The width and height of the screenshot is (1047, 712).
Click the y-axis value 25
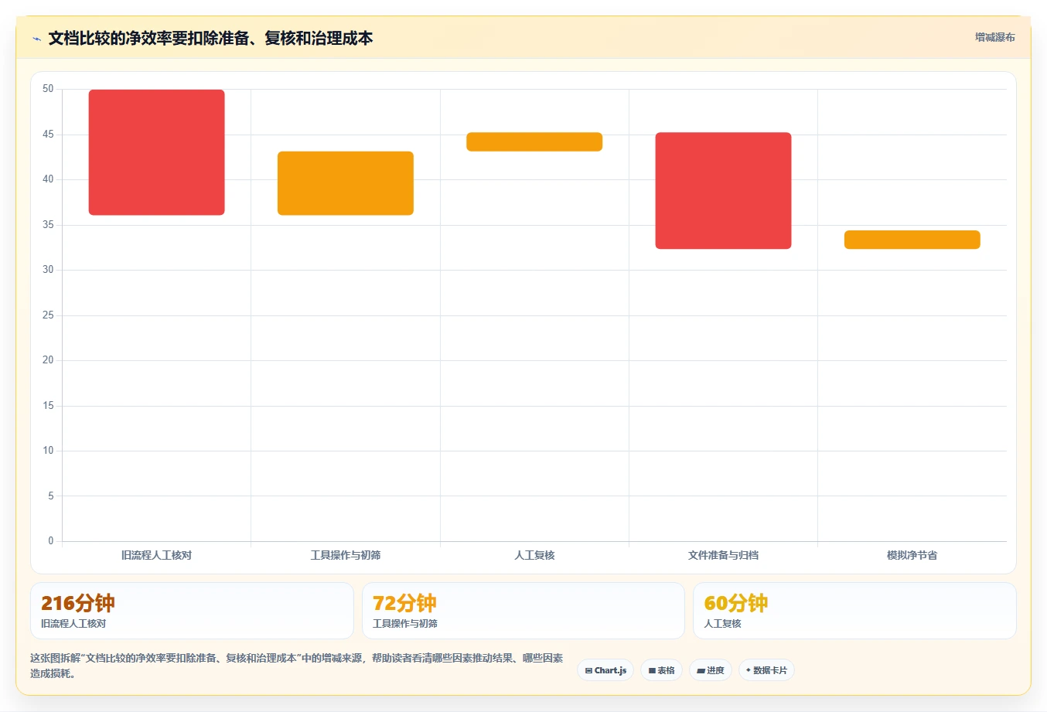[x=48, y=315]
